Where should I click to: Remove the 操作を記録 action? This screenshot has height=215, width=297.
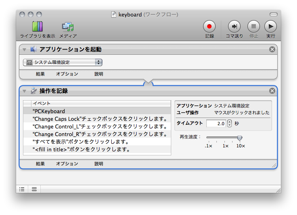click(272, 91)
